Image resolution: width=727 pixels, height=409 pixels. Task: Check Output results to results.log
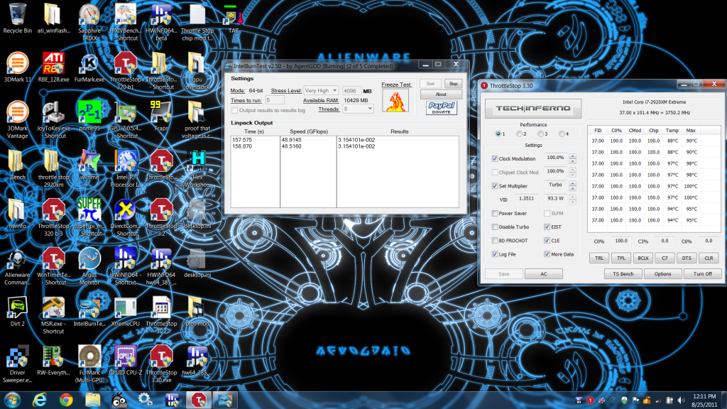[x=234, y=110]
